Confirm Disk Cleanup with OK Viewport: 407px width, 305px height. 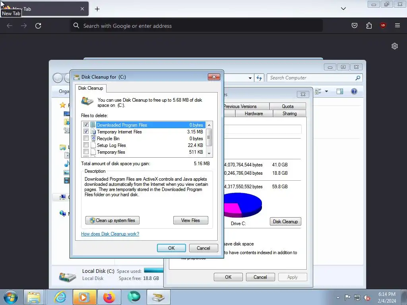pyautogui.click(x=171, y=248)
